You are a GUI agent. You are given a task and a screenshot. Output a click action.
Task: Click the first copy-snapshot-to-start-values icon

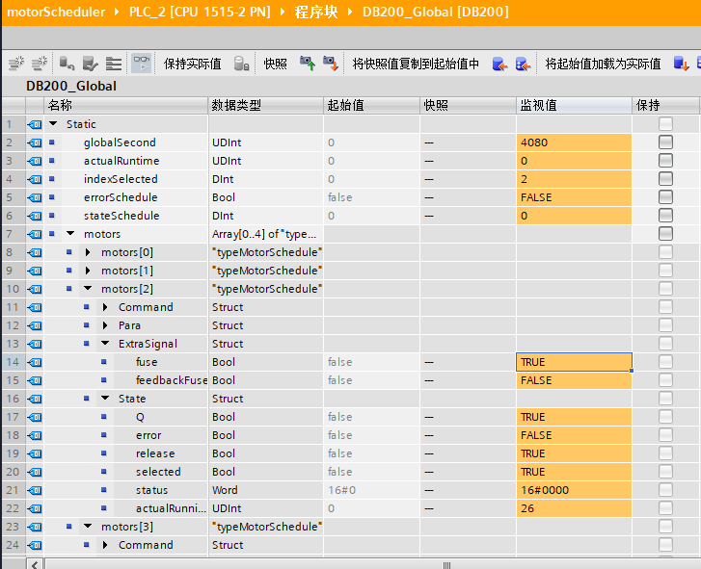tap(499, 64)
